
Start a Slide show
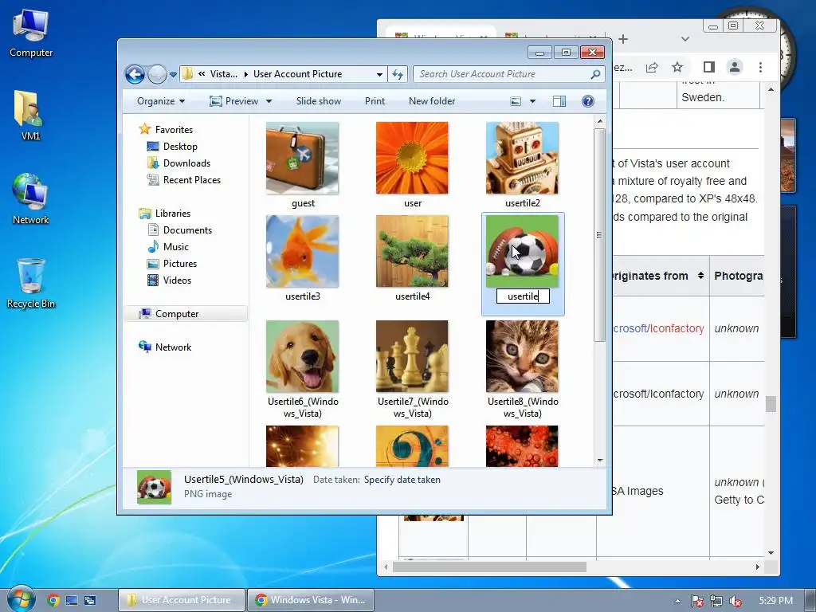click(x=319, y=101)
